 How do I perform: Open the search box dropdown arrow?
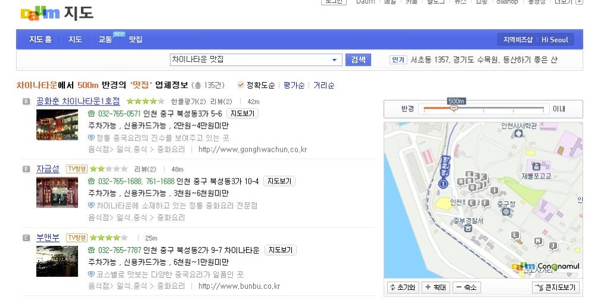point(334,60)
